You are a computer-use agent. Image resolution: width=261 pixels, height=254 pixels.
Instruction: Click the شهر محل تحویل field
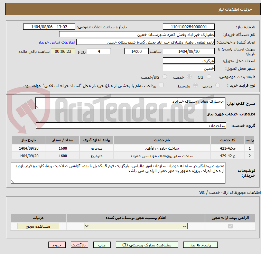pos(189,68)
